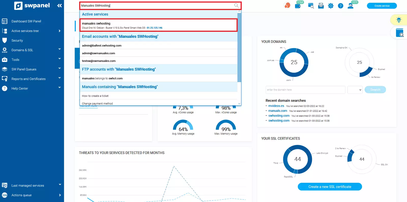
Task: Click the domain search input field
Action: coord(305,90)
